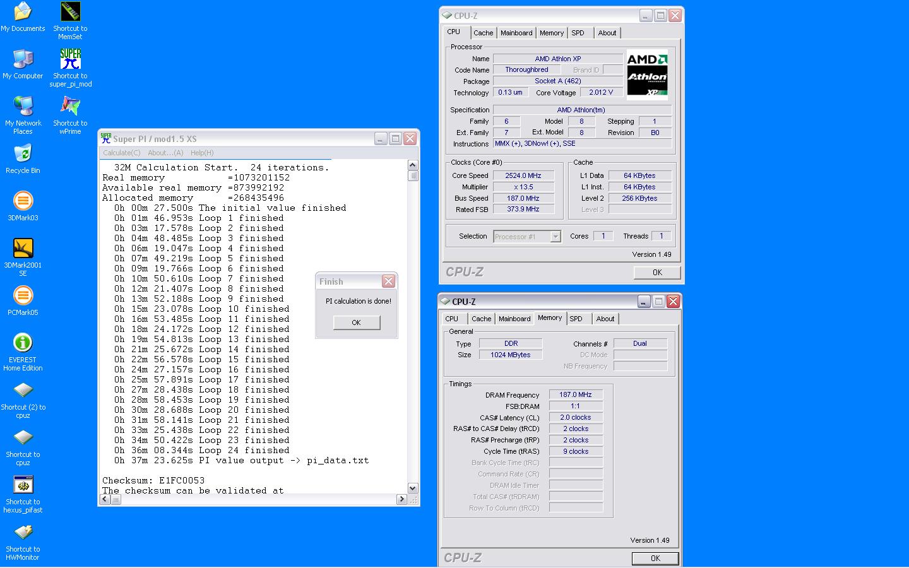
Task: Switch to Mainboard tab in lower CPU-Z
Action: click(514, 319)
